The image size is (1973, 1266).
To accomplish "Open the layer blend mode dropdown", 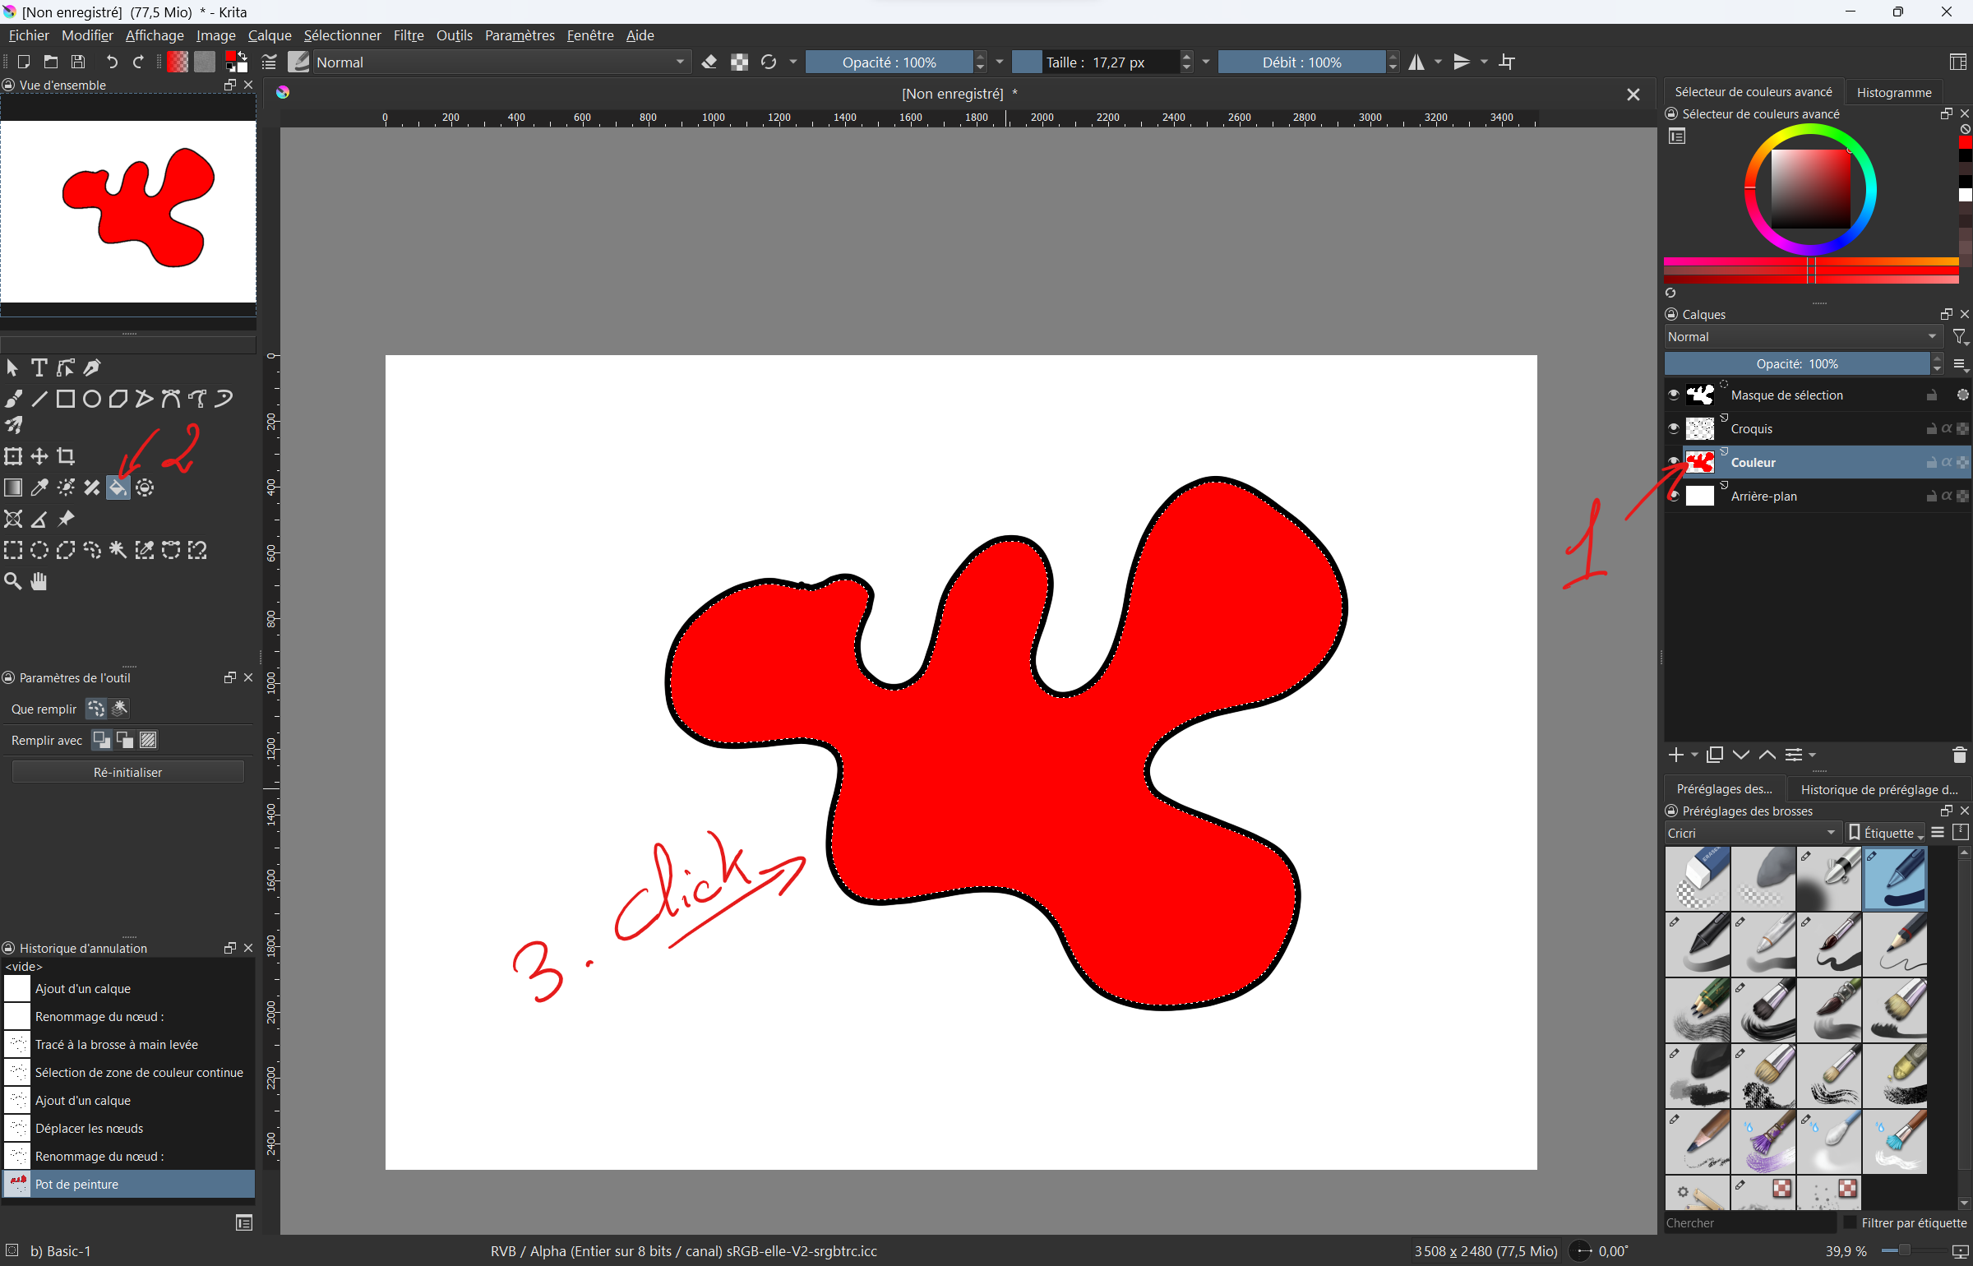I will (x=1800, y=337).
